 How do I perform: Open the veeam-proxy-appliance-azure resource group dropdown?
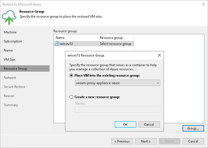point(118,83)
